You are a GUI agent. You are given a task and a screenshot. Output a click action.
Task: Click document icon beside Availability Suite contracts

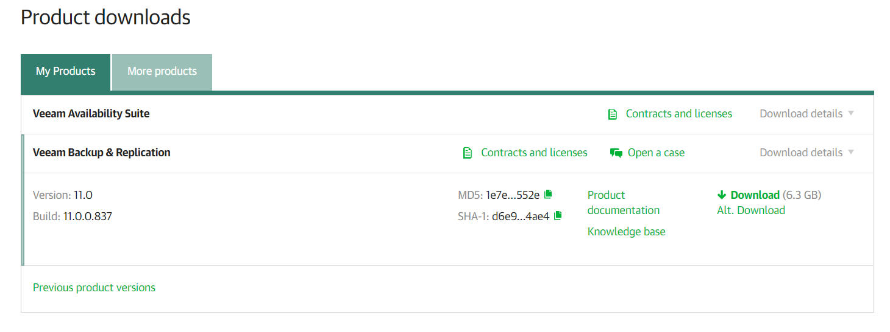pyautogui.click(x=613, y=114)
